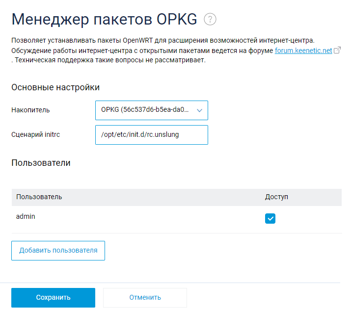Image resolution: width=351 pixels, height=311 pixels.
Task: Click the OPKG (56c537d6-b5ea-da0... selected value text
Action: (144, 110)
